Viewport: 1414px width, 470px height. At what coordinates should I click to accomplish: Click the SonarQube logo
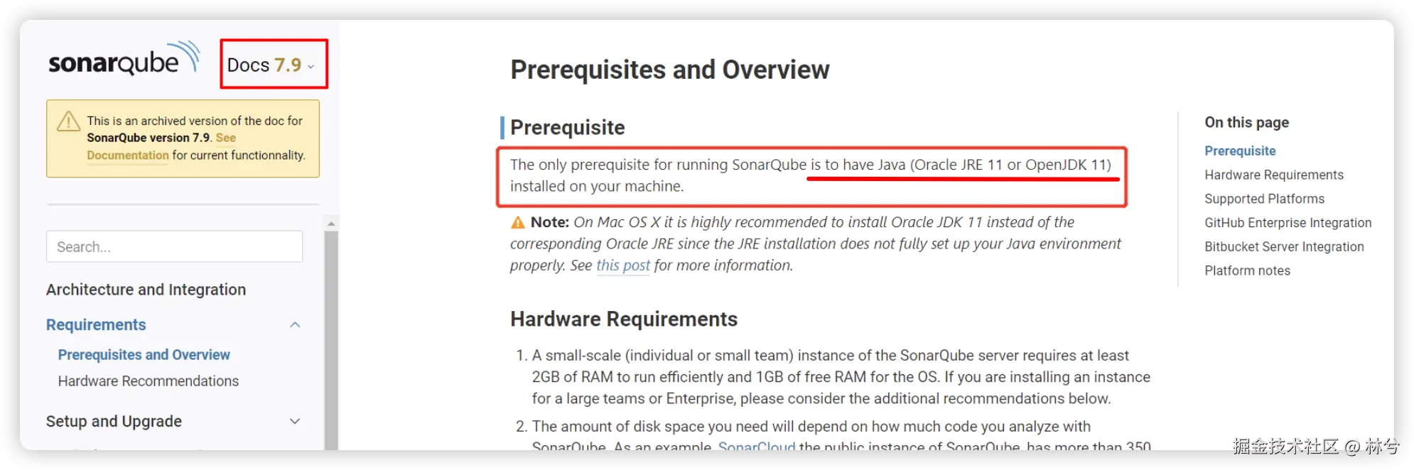point(124,59)
